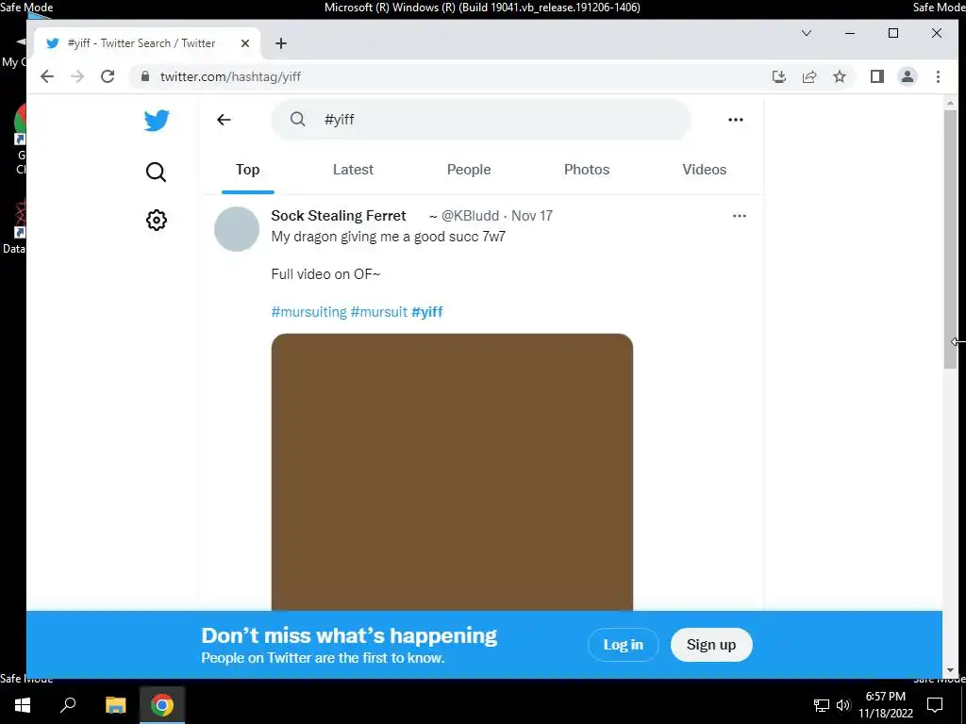The width and height of the screenshot is (966, 724).
Task: Click the user avatar of Sock Stealing Ferret
Action: click(x=237, y=229)
